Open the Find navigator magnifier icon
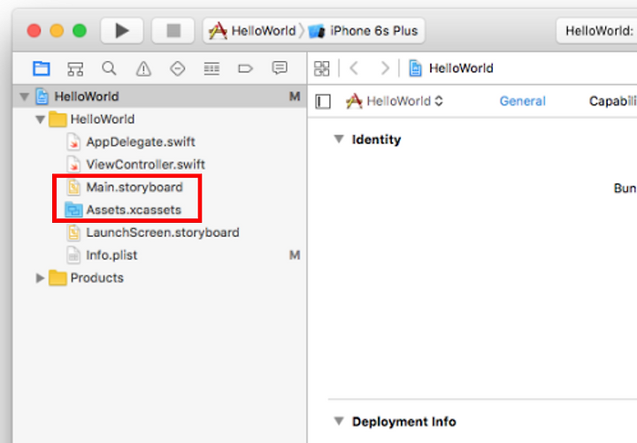This screenshot has width=637, height=443. [110, 68]
